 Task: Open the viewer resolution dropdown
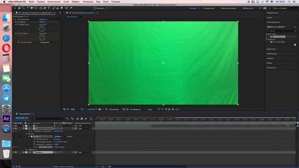point(115,109)
